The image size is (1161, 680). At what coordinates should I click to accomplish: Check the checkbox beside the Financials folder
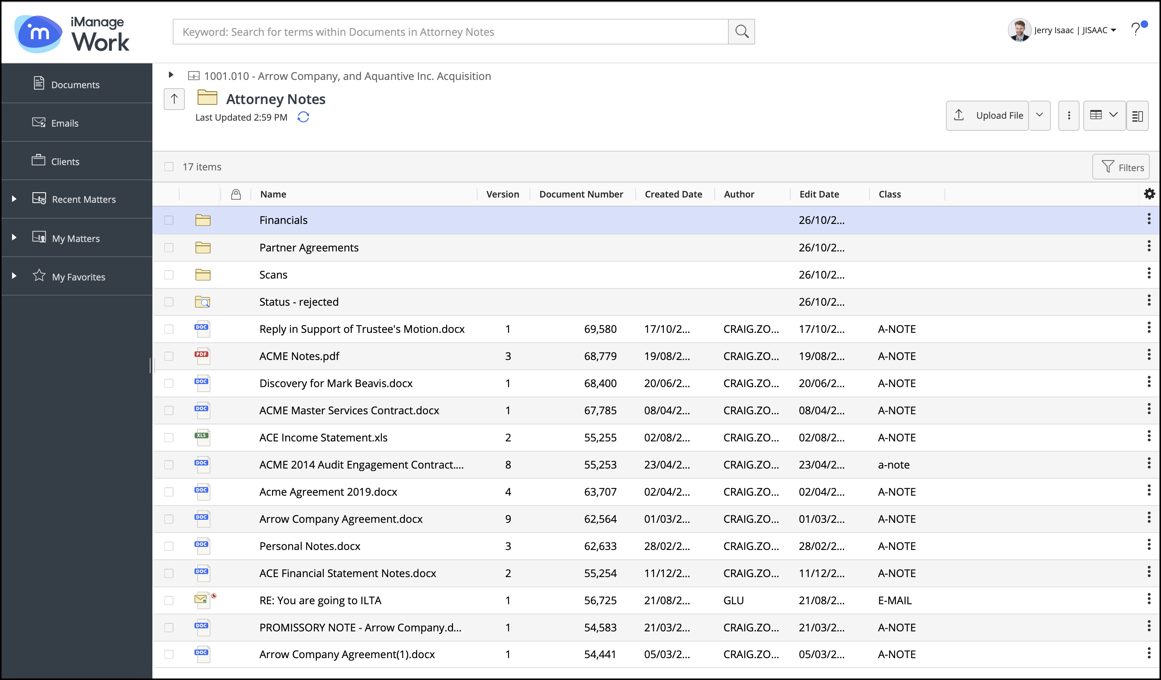(x=169, y=220)
